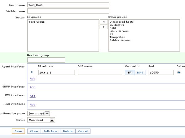Image resolution: width=185 pixels, height=138 pixels.
Task: Click the Delete host button
Action: [68, 131]
